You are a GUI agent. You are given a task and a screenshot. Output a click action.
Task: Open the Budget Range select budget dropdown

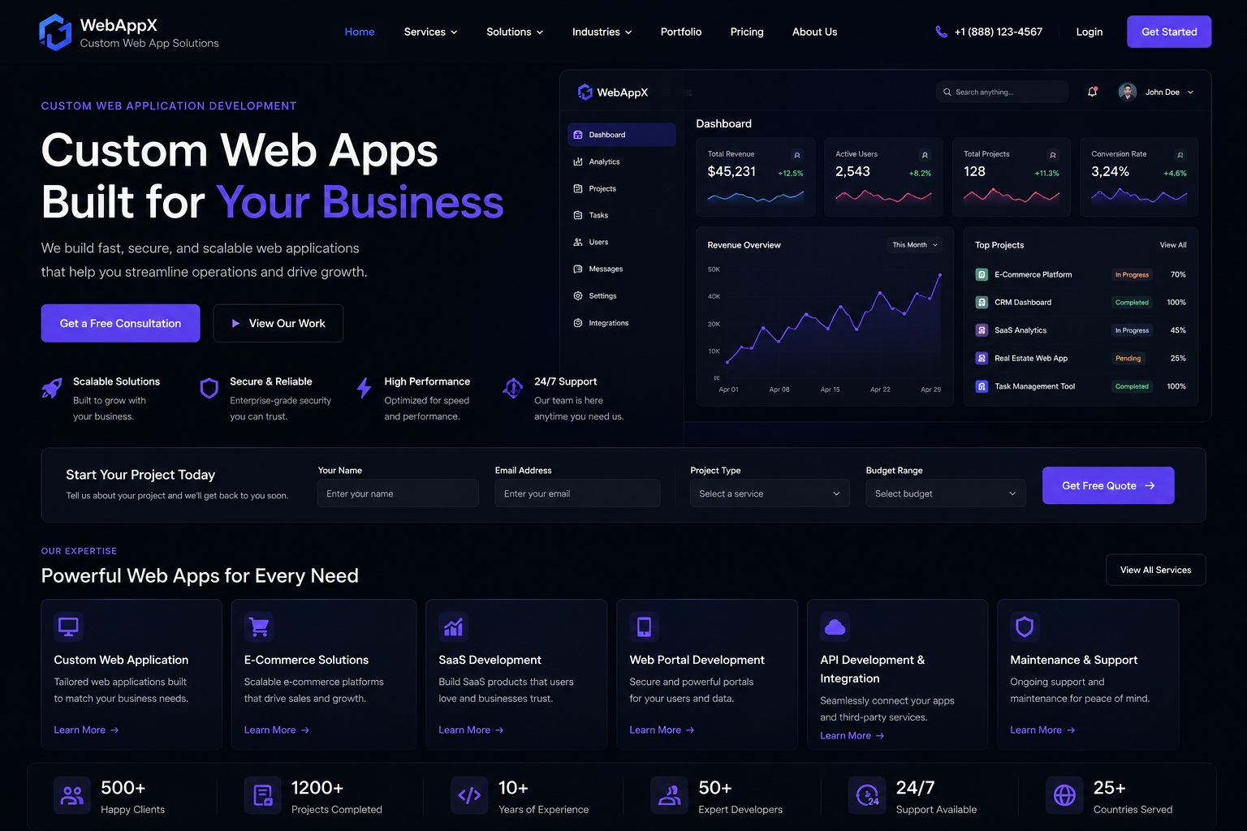pyautogui.click(x=946, y=493)
